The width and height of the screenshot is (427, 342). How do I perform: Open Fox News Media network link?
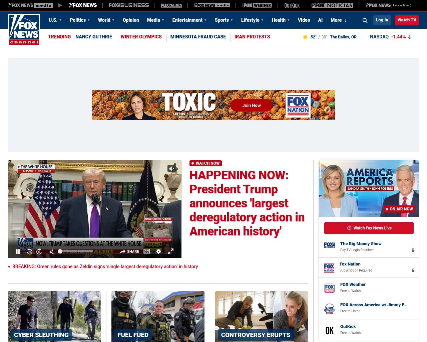(x=30, y=5)
